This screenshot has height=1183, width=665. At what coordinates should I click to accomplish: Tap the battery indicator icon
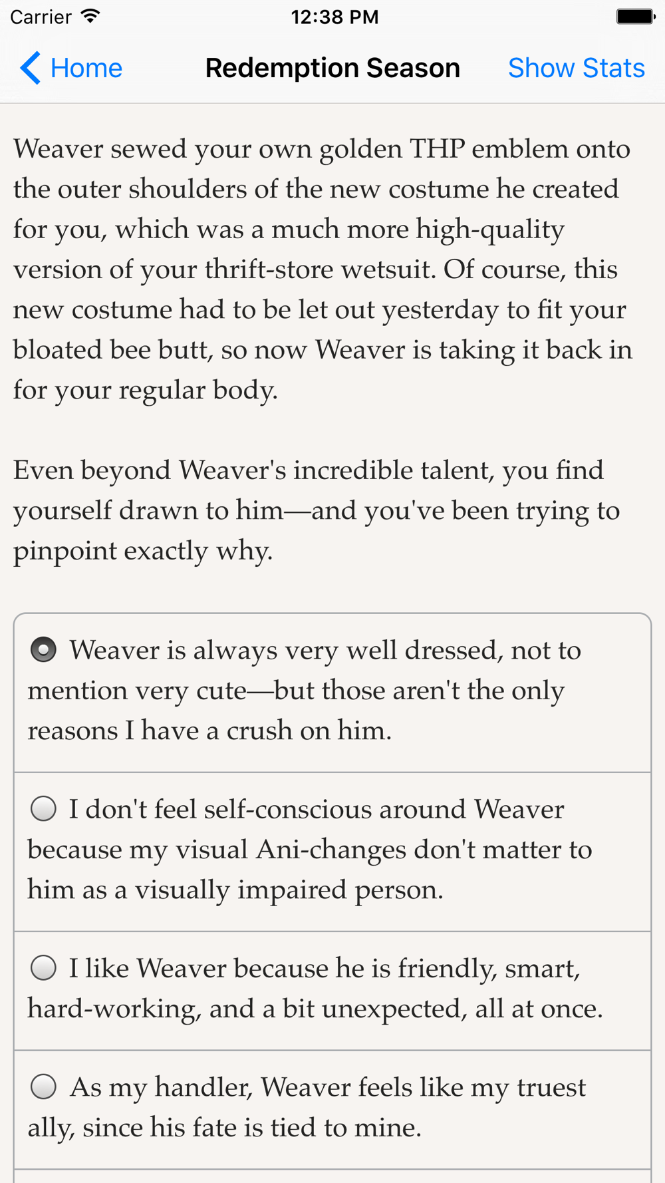coord(635,17)
